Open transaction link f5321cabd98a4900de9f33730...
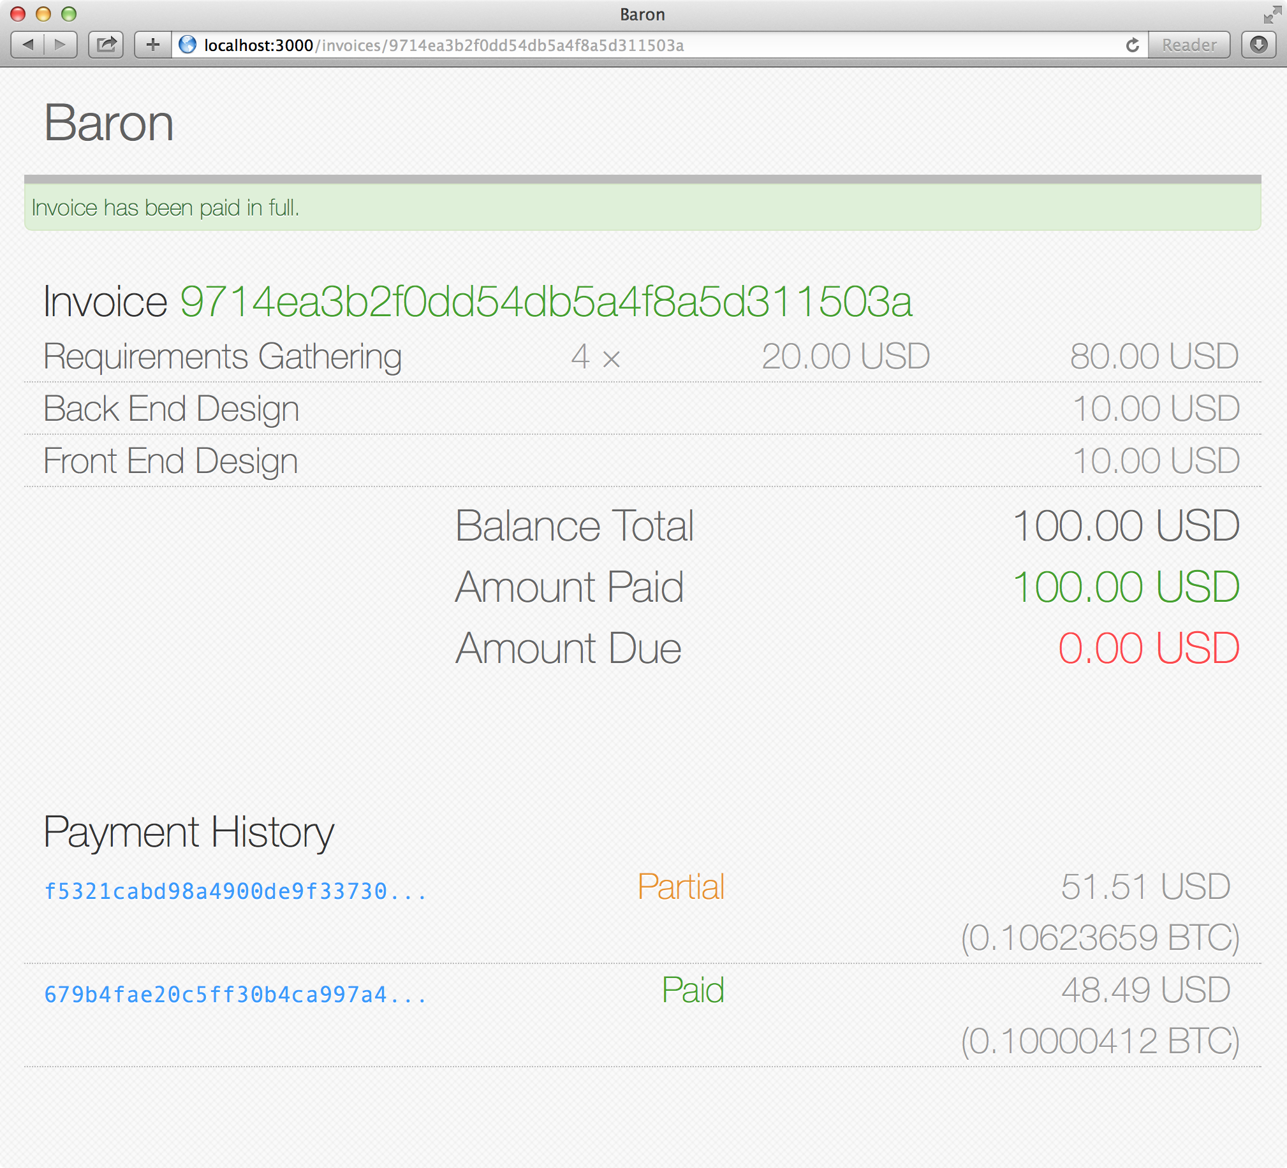The width and height of the screenshot is (1287, 1168). [x=235, y=891]
